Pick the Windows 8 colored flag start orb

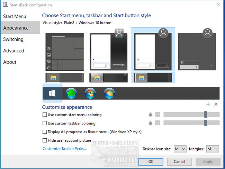(109, 93)
